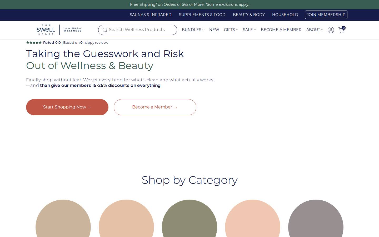Select the gray category circle
Image resolution: width=379 pixels, height=237 pixels.
[316, 218]
